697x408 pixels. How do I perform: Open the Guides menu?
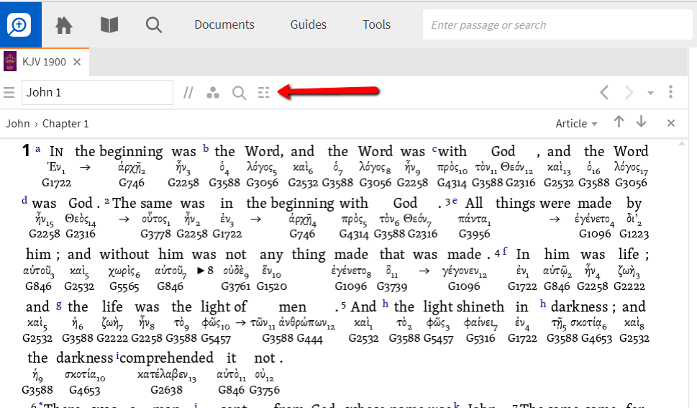coord(309,24)
